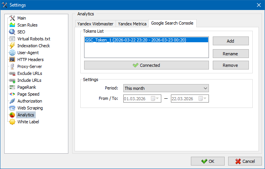Select GSC_Token_1 in tokens list
The height and width of the screenshot is (169, 265).
point(146,40)
